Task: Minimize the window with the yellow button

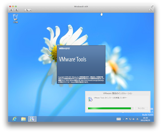Action: (x=13, y=6)
